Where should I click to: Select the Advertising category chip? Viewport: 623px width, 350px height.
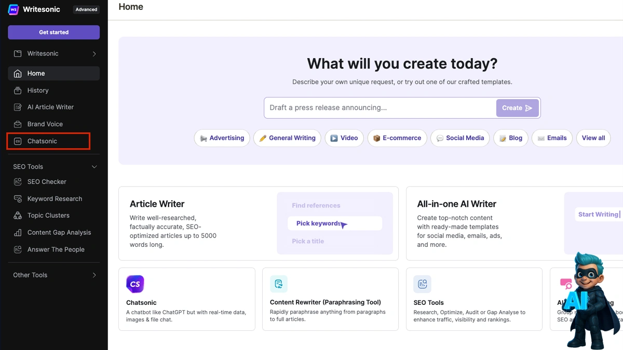click(222, 138)
